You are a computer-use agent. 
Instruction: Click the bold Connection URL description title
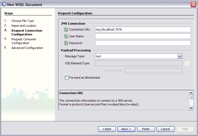coord(71,93)
